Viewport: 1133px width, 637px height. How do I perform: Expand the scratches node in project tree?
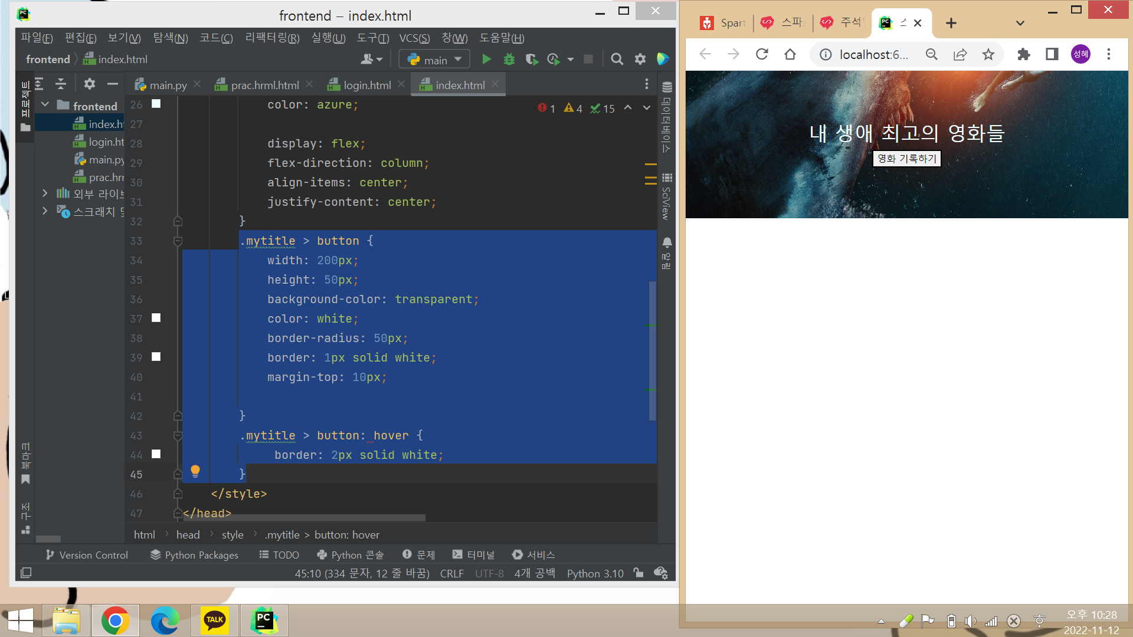click(x=45, y=211)
